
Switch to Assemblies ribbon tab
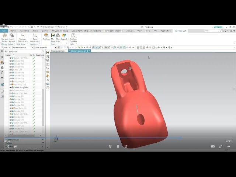pos(24,31)
